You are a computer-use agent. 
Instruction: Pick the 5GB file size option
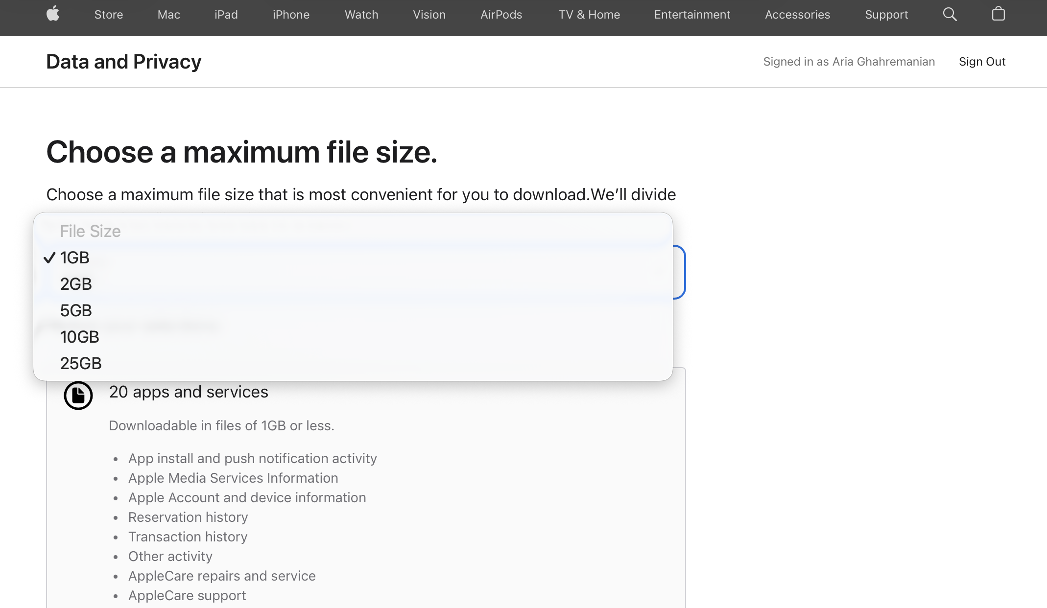point(76,311)
